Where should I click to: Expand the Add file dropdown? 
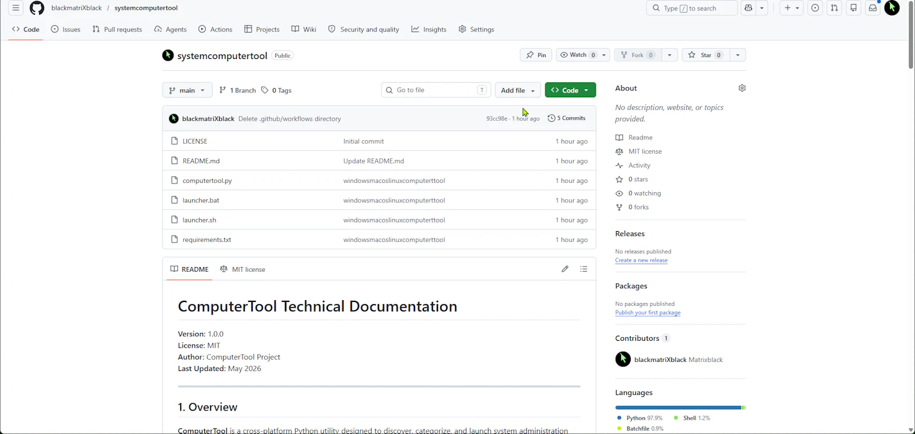518,90
